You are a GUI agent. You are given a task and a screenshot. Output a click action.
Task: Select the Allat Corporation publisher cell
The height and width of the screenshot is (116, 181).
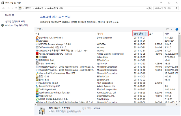(105, 83)
